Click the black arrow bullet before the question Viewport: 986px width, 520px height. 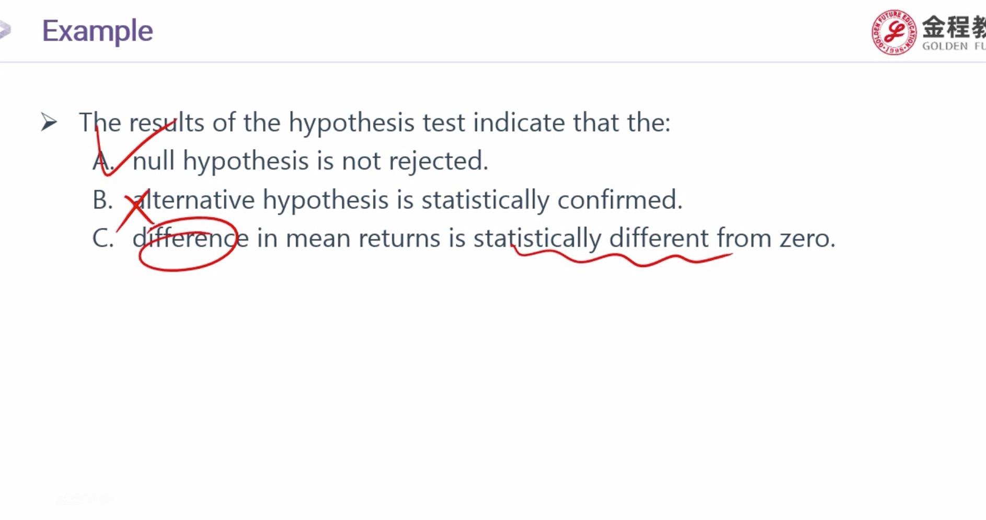49,123
